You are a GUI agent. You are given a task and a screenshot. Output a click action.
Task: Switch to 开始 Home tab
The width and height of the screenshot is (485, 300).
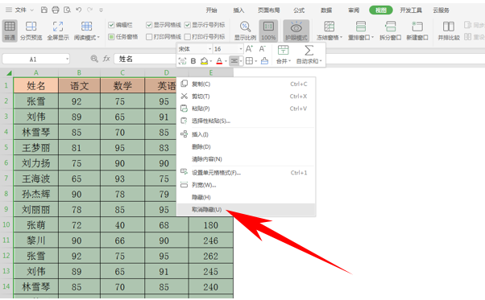coord(212,10)
